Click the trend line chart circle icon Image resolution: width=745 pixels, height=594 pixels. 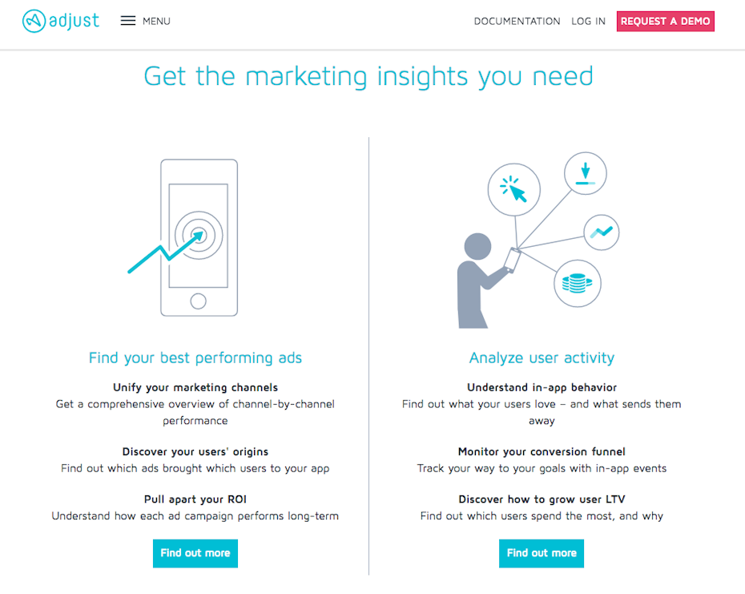(601, 233)
